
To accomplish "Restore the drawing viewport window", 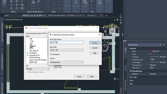I will (x=117, y=20).
